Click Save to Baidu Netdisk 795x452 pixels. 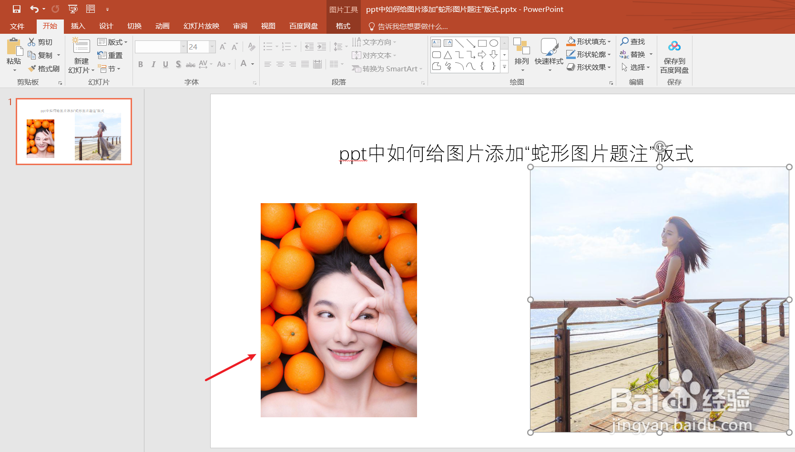coord(674,54)
